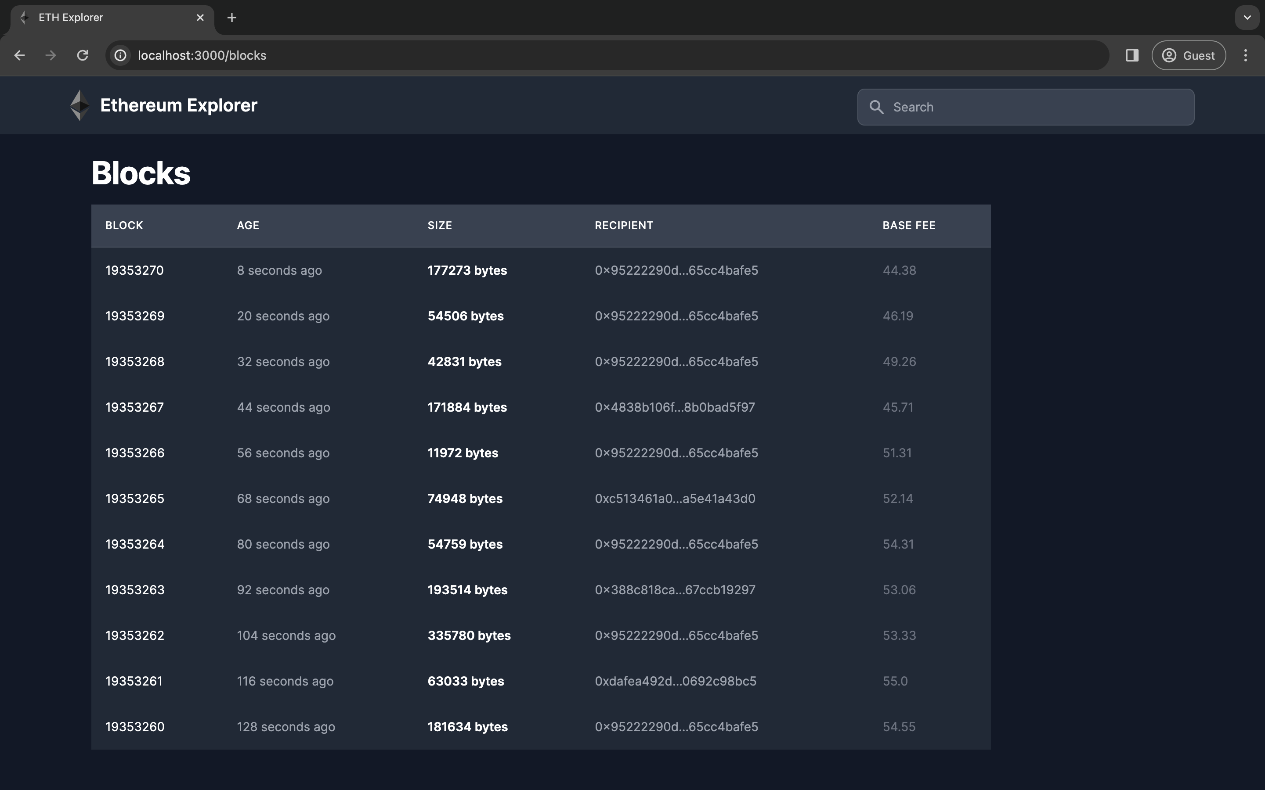Open block 19353269
The image size is (1265, 790).
click(x=135, y=316)
